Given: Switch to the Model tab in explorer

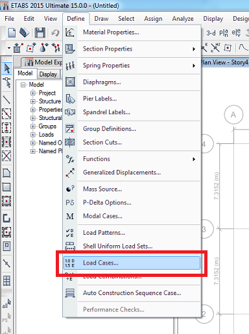Looking at the screenshot, I should (25, 73).
